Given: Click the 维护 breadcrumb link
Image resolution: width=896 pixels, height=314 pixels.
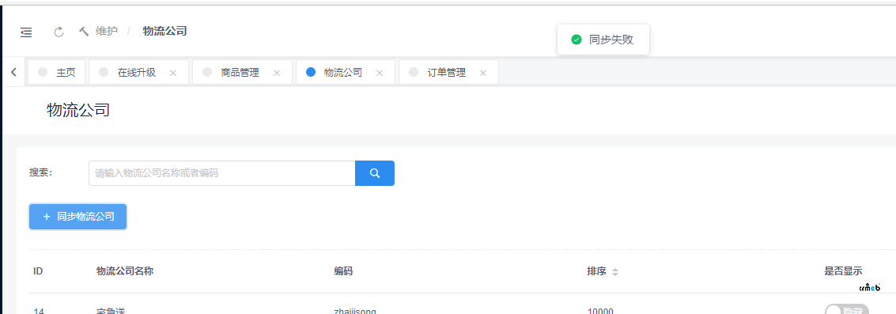Looking at the screenshot, I should [x=107, y=31].
